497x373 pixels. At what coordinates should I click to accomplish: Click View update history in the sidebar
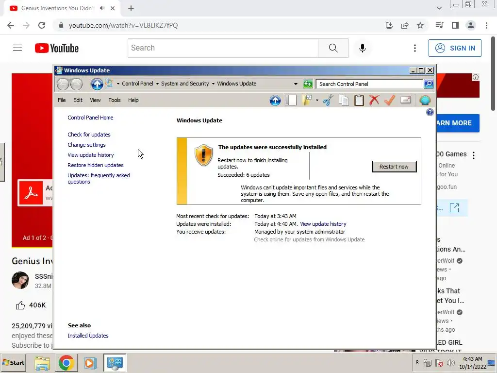click(91, 155)
